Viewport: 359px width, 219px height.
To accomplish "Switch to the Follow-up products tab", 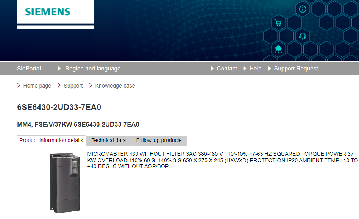I will coord(159,140).
